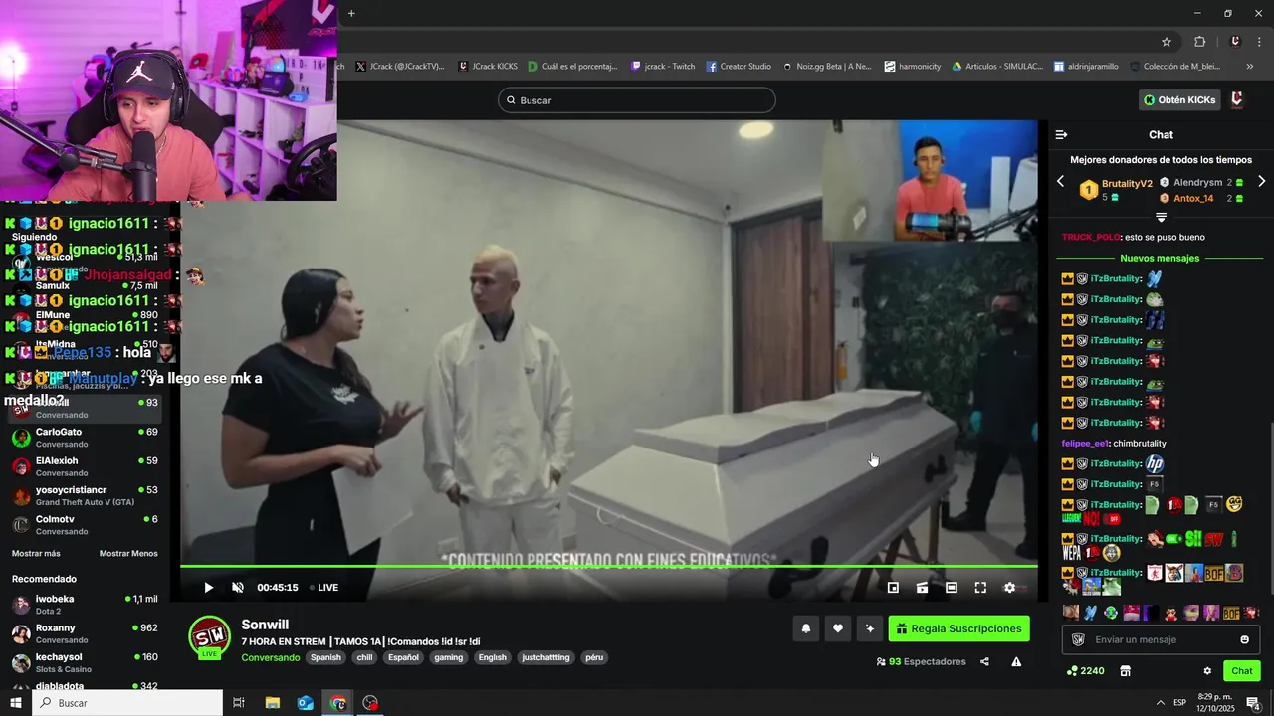Open File Explorer from taskbar

(x=272, y=703)
